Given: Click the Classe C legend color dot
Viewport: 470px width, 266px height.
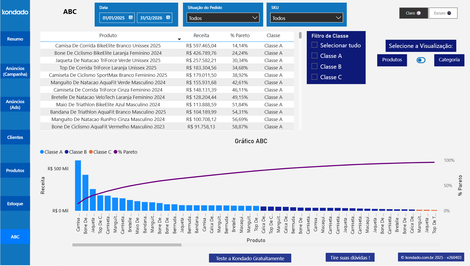Looking at the screenshot, I should point(91,152).
